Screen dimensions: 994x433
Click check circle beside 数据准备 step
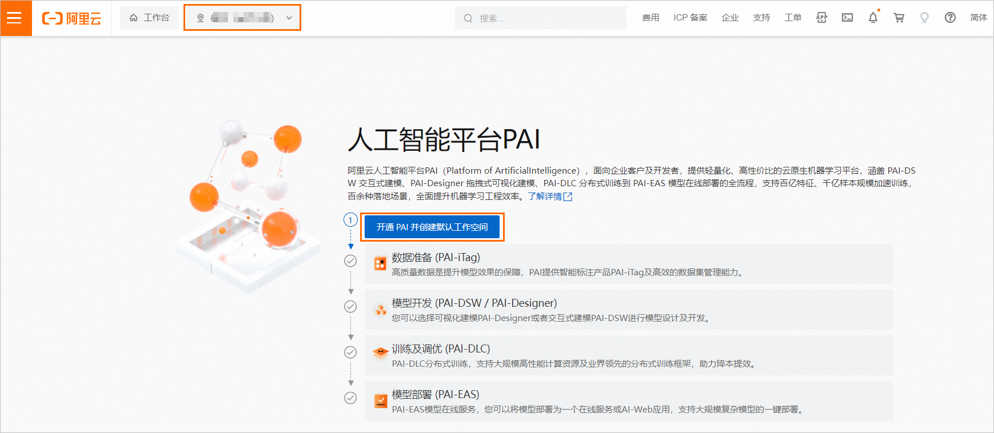click(350, 261)
